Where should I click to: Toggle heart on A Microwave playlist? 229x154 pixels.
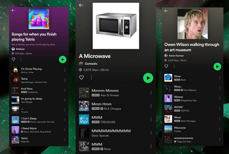[81, 78]
